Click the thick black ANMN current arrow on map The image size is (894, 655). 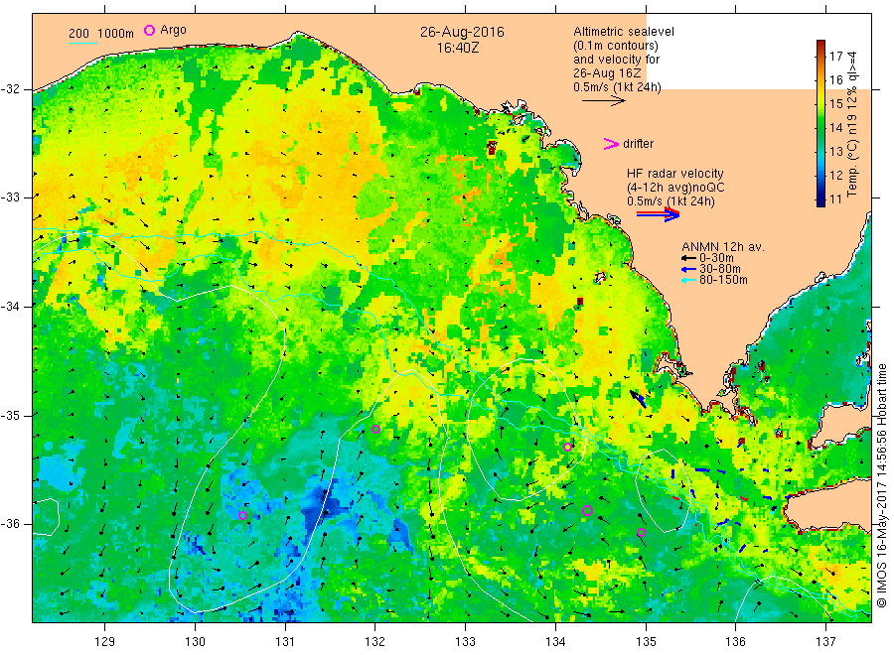pyautogui.click(x=638, y=398)
